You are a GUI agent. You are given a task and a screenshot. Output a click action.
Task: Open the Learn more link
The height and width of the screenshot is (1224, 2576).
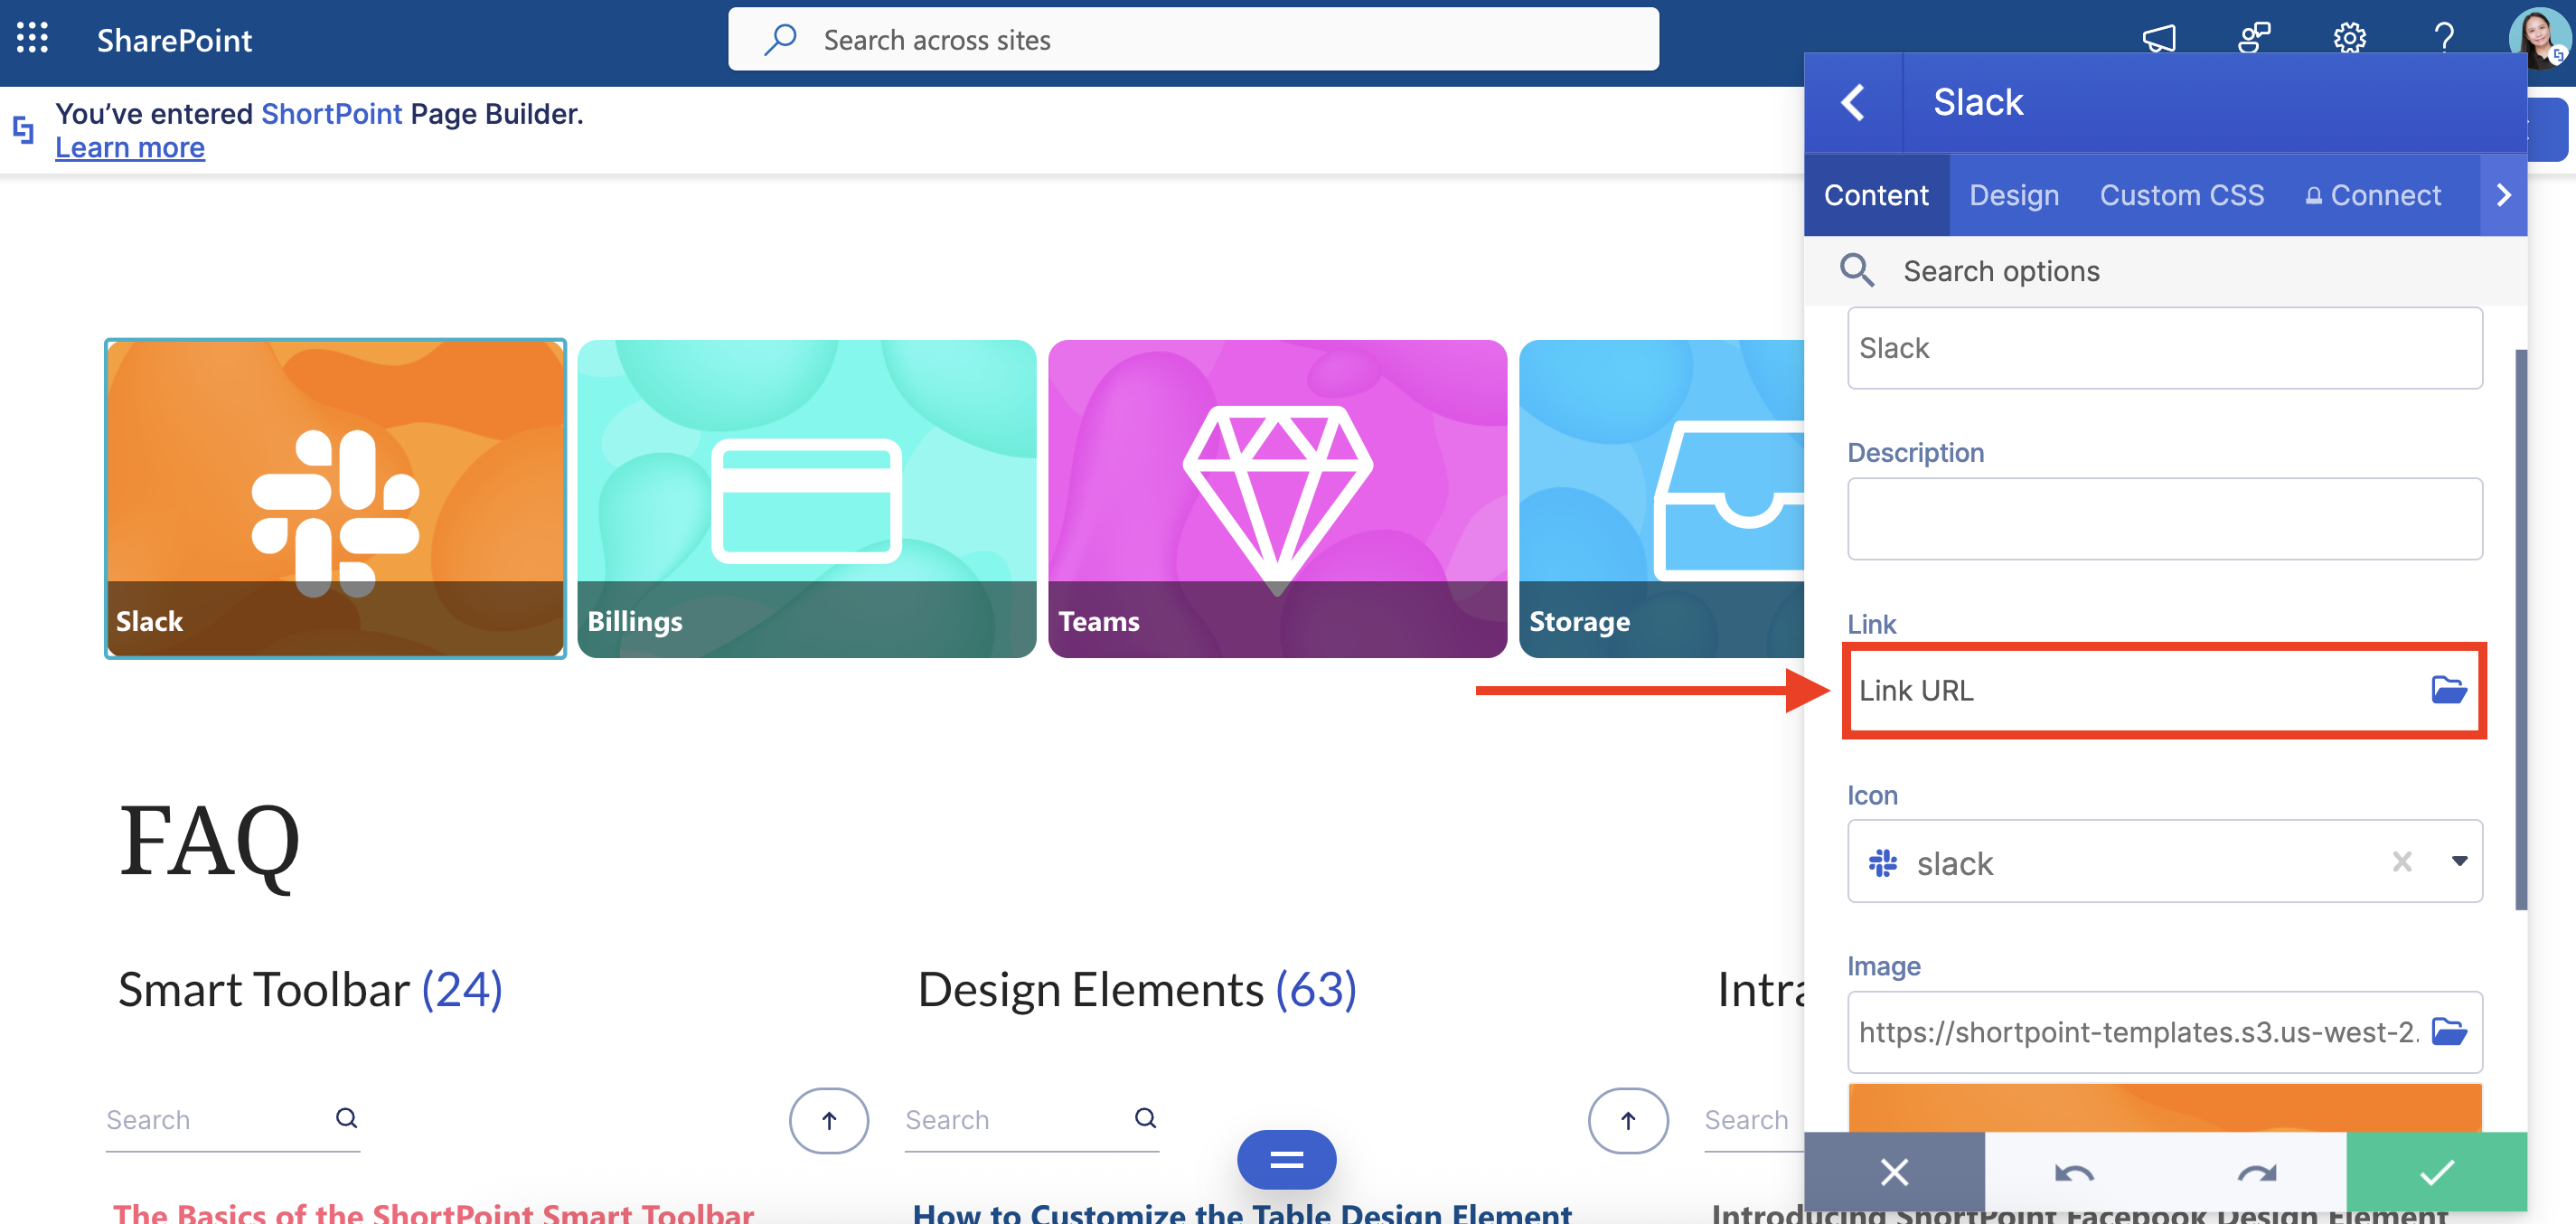[130, 148]
